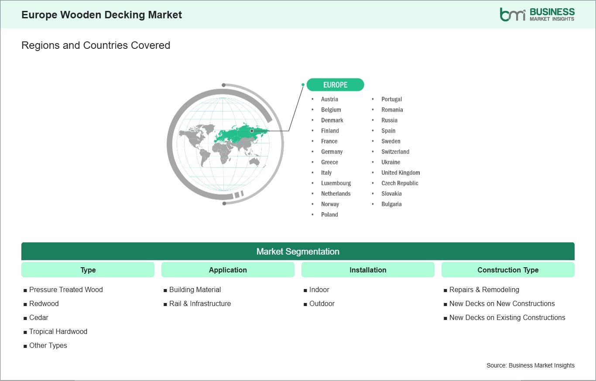Screen dimensions: 596x381
Task: Click 'Pressure Treated Wood' under Type
Action: [66, 290]
